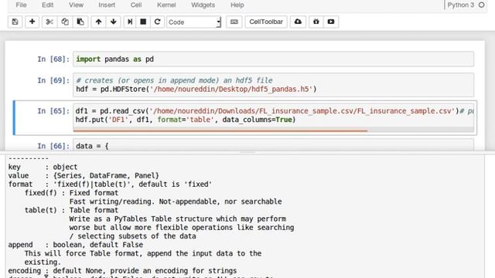The image size is (495, 278).
Task: Click the 'append : boolean, default False' docstring line
Action: click(76, 245)
